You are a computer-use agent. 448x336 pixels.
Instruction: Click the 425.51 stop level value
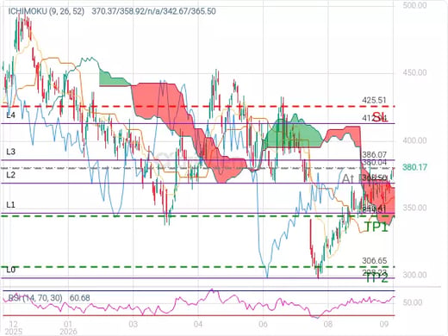[374, 100]
